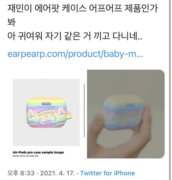Click the vertical divider between the two images
Screen dimensions: 172x180
click(84, 110)
